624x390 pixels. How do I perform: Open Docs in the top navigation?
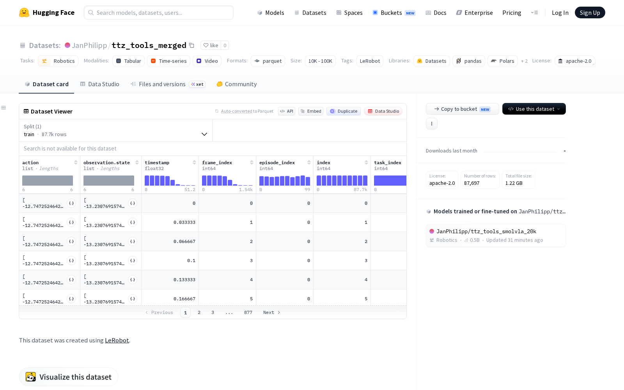[436, 12]
